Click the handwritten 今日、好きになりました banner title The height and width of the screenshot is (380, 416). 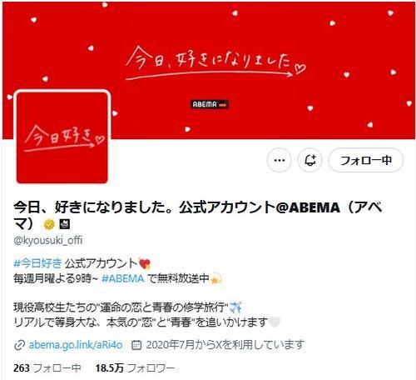[x=215, y=63]
